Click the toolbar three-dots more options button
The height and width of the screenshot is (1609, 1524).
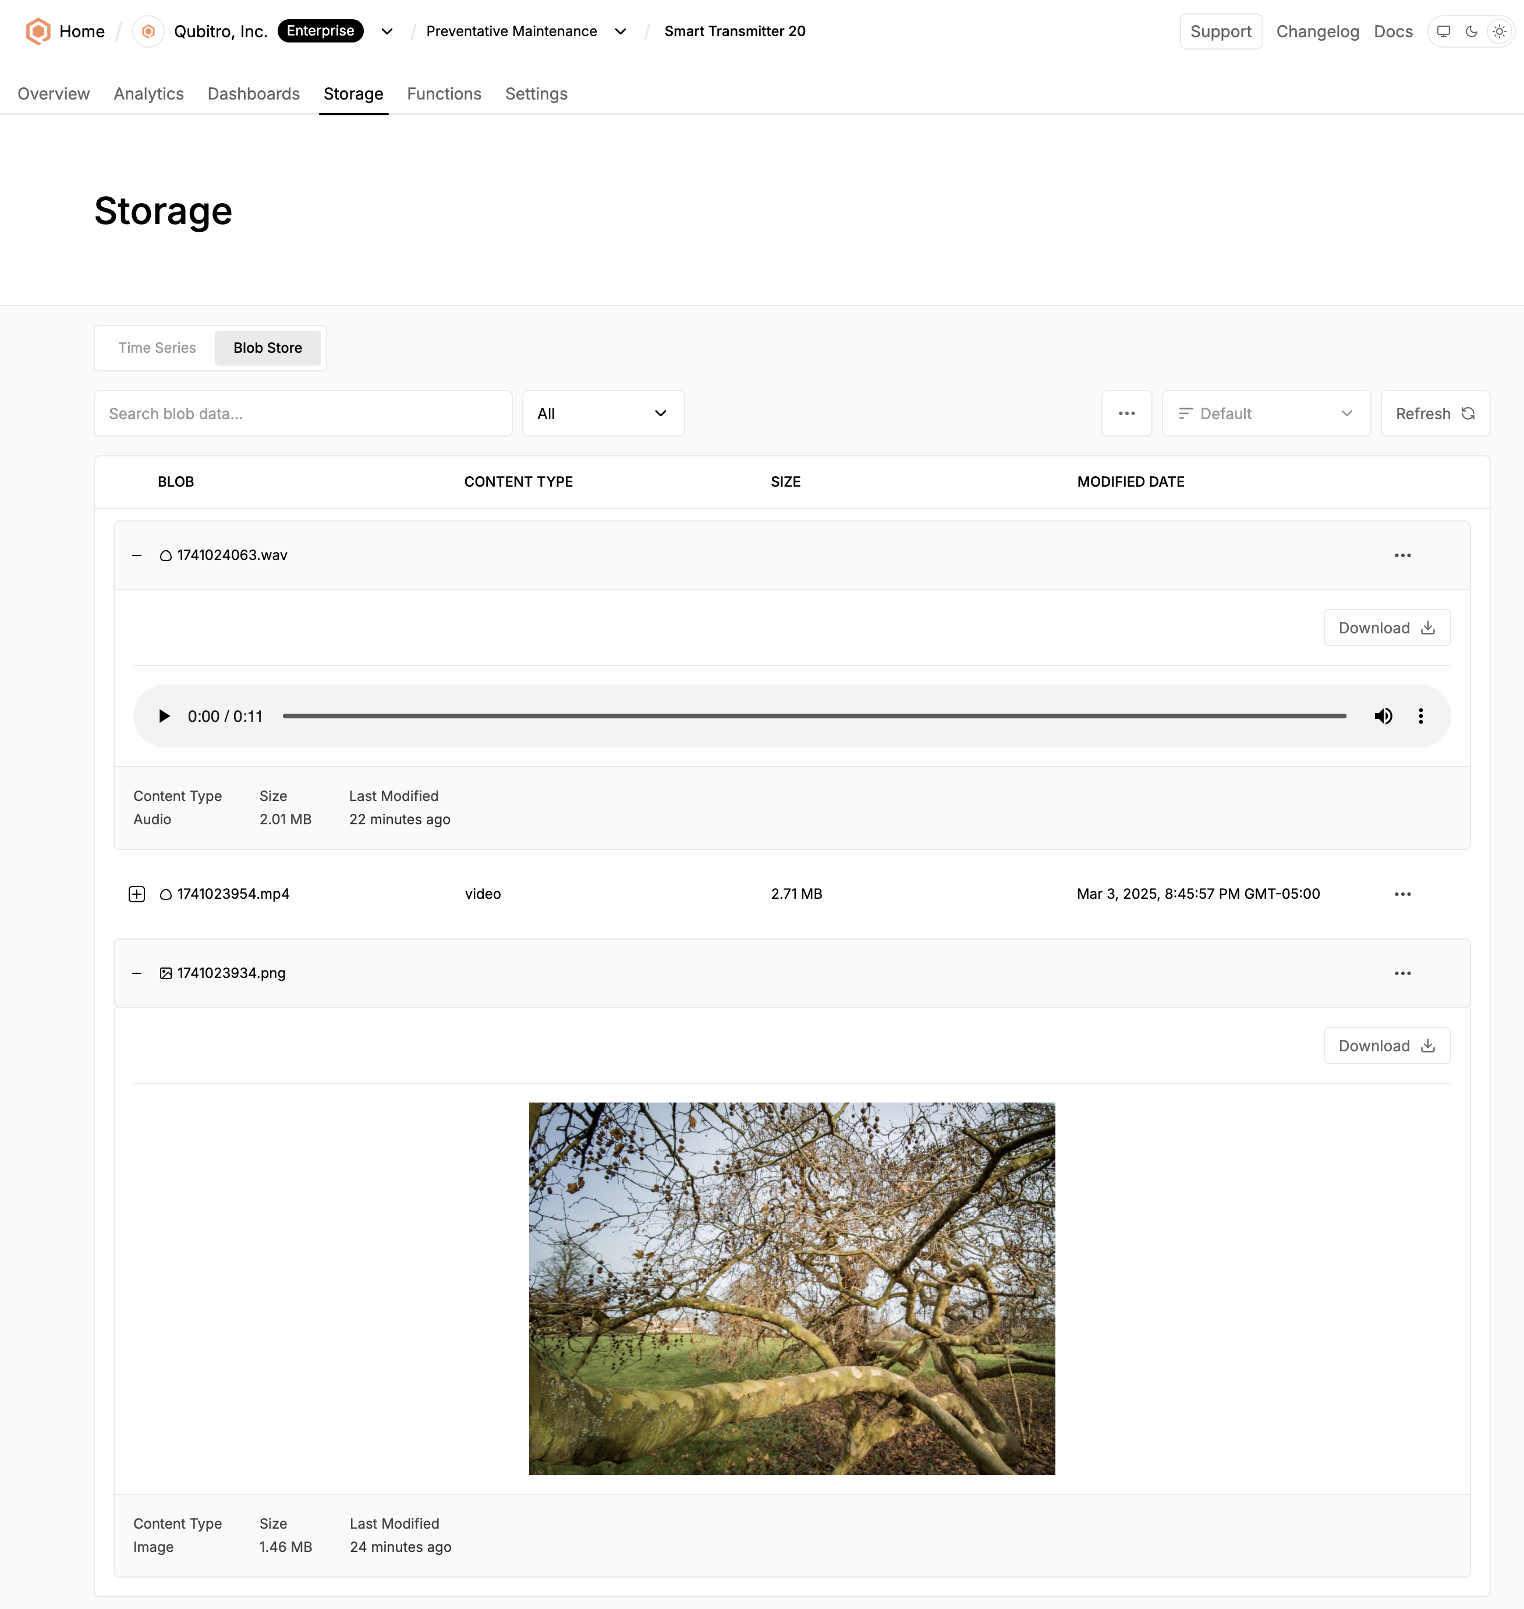click(x=1126, y=413)
